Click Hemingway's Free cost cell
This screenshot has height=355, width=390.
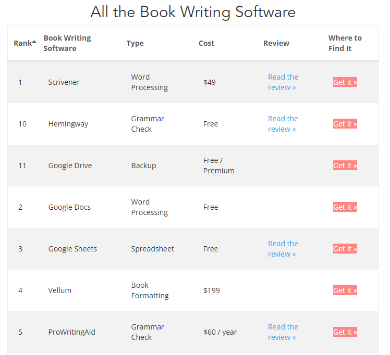(211, 124)
